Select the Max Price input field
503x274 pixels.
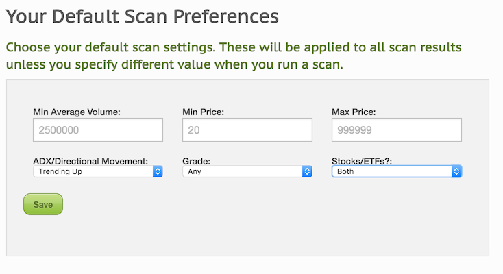click(x=397, y=129)
